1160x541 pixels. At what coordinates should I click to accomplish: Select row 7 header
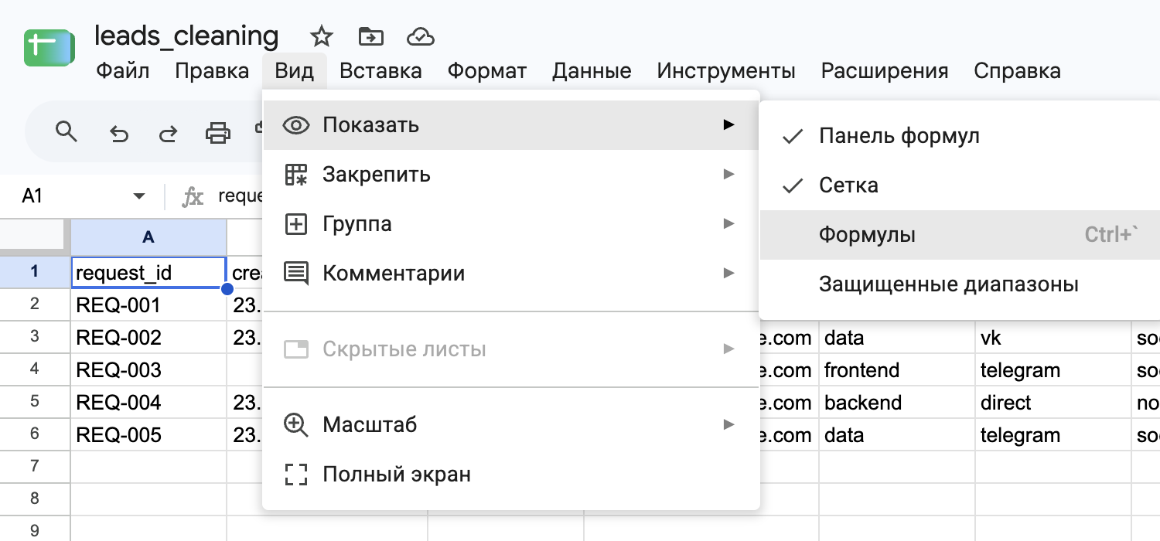click(x=35, y=467)
